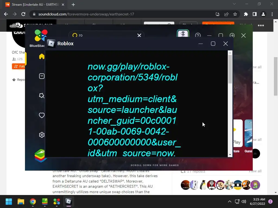Click the Roblox window title icon
This screenshot has height=208, width=278.
tap(51, 44)
